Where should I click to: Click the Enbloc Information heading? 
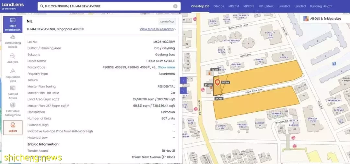pyautogui.click(x=43, y=144)
